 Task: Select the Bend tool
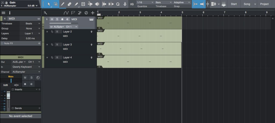90,4
